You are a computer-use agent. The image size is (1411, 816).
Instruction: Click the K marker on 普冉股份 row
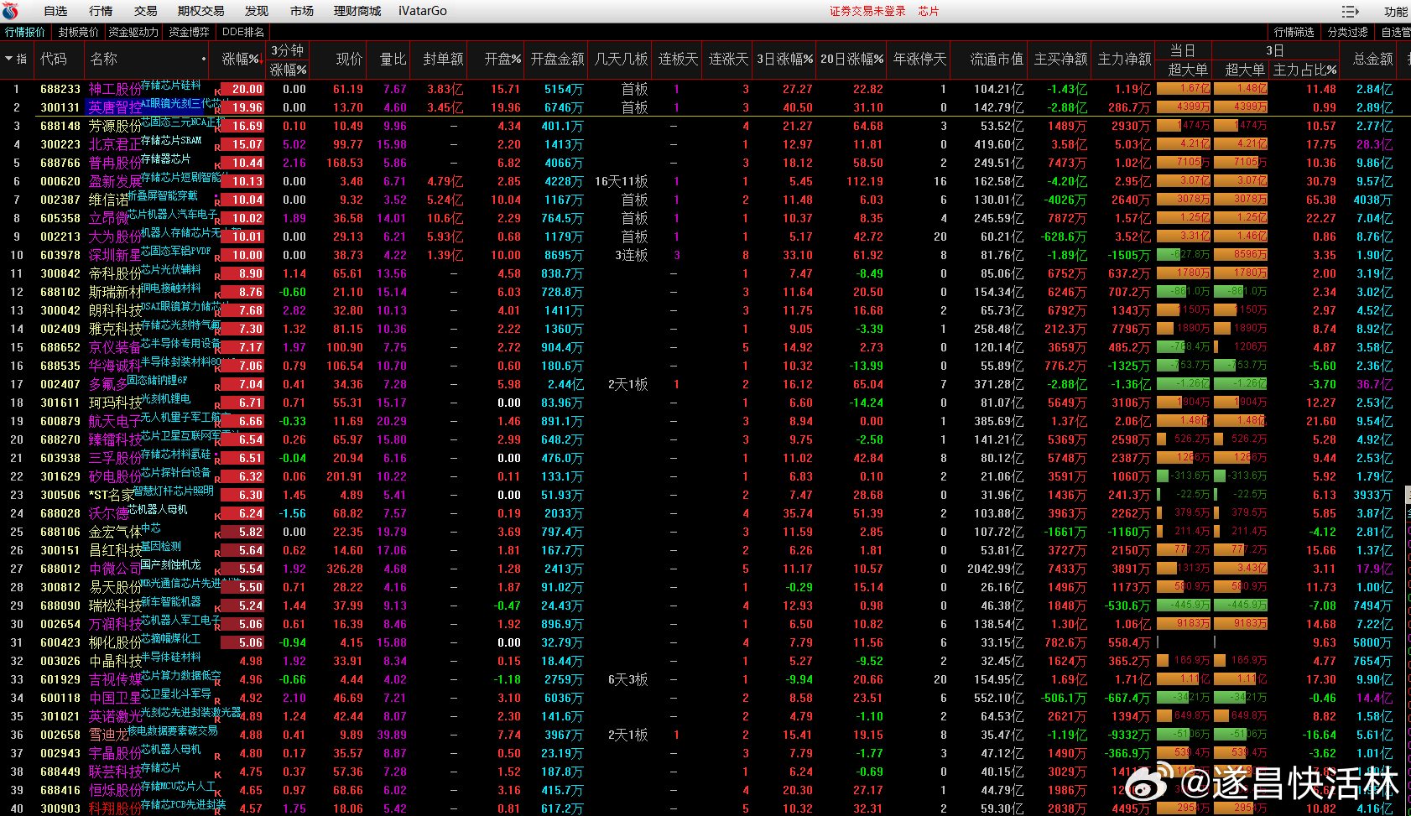coord(218,165)
